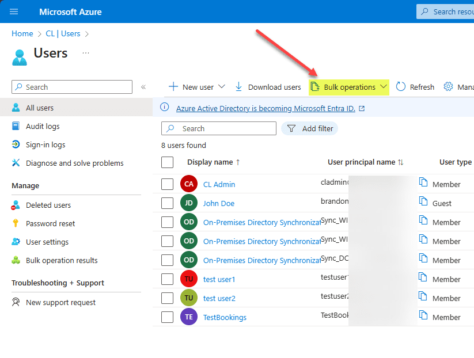This screenshot has height=358, width=474.
Task: Check the test user1 row checkbox
Action: pyautogui.click(x=167, y=279)
